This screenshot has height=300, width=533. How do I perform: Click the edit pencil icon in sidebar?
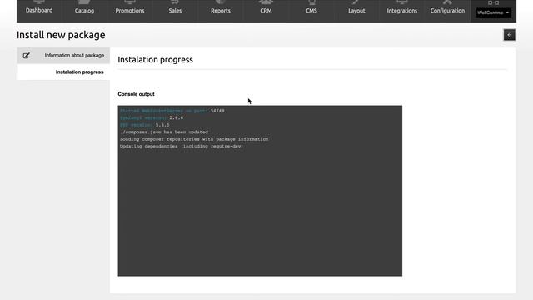coord(26,56)
